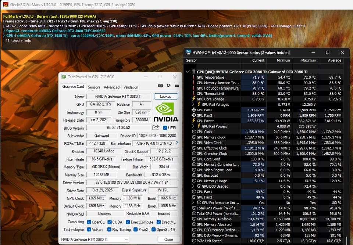Toggle the Vulkan checkbox
353x245 pixels.
pyautogui.click(x=89, y=230)
